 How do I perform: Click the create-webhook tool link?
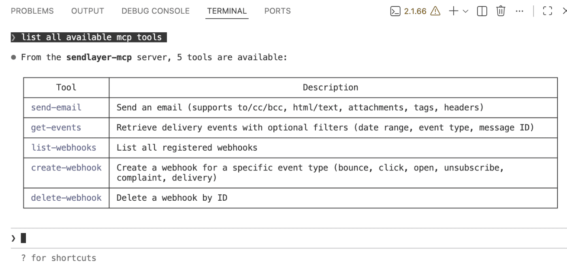pyautogui.click(x=66, y=168)
